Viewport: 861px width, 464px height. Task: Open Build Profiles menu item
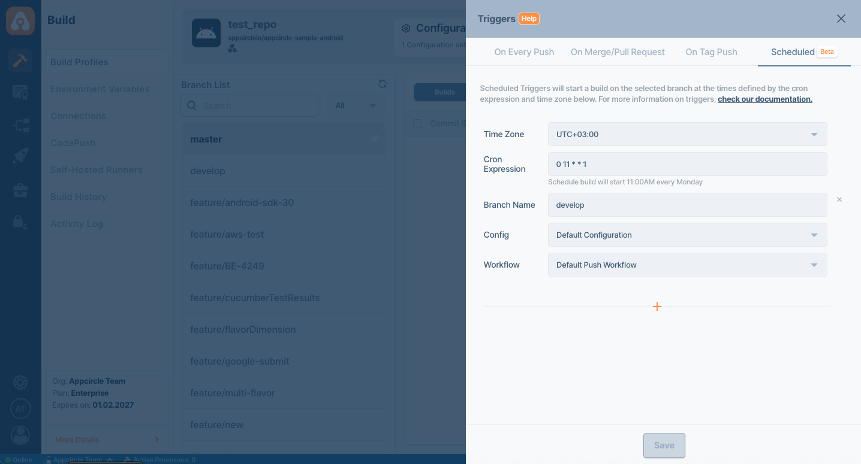click(107, 62)
